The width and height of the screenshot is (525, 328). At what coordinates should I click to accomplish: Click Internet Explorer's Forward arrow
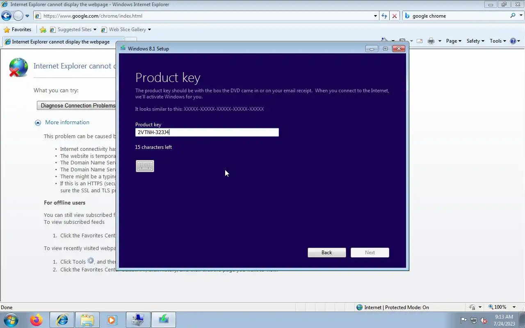coord(18,16)
